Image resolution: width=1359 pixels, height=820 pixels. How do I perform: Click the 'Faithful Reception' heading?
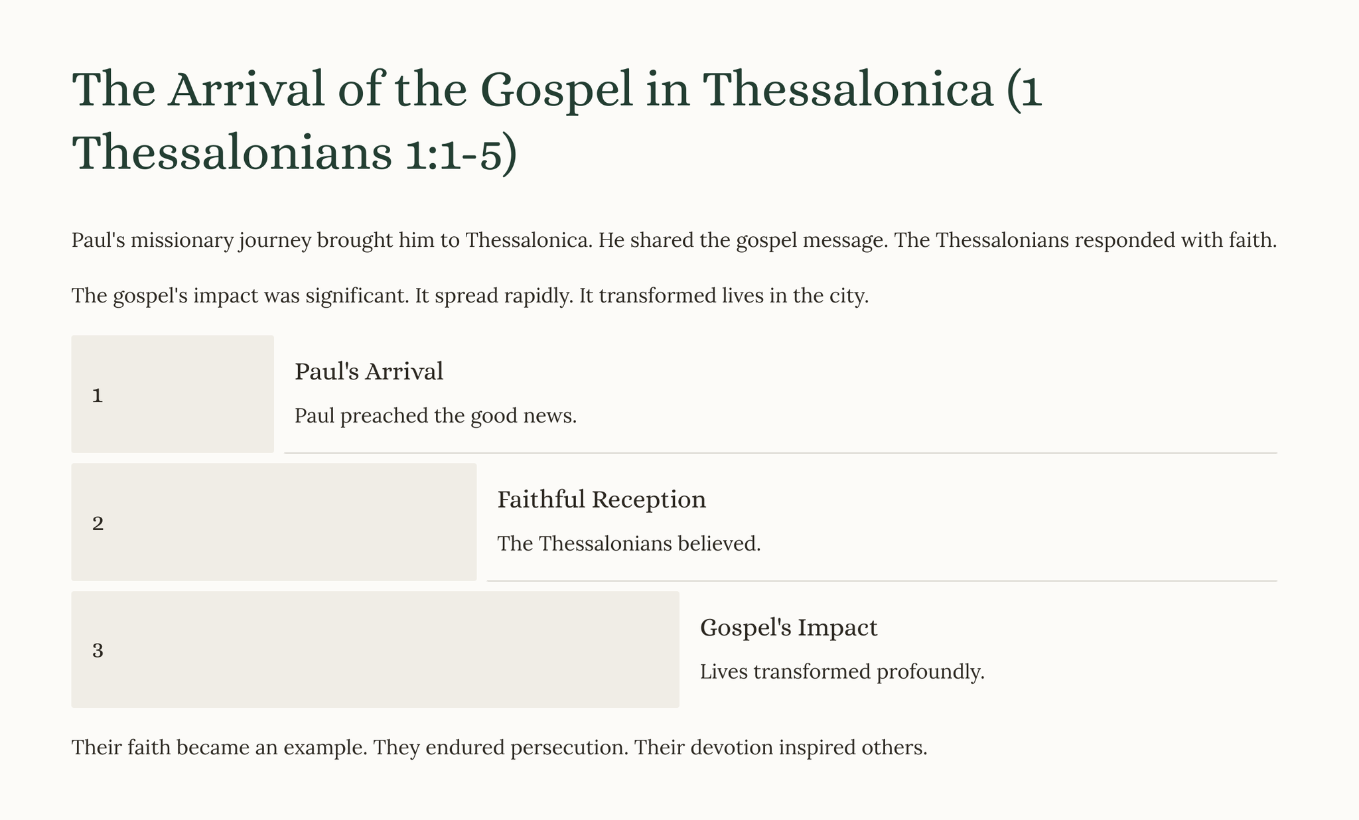click(601, 500)
